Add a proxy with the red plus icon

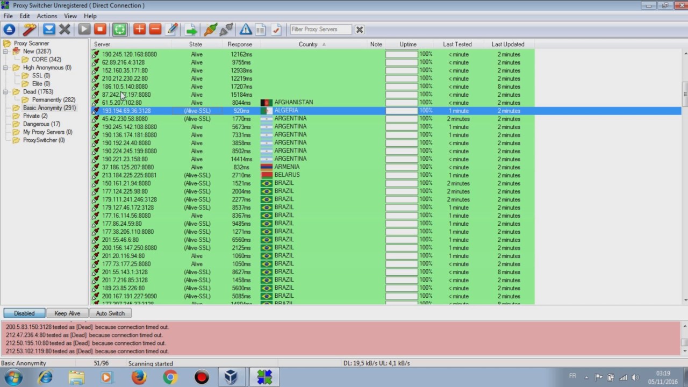tap(139, 30)
